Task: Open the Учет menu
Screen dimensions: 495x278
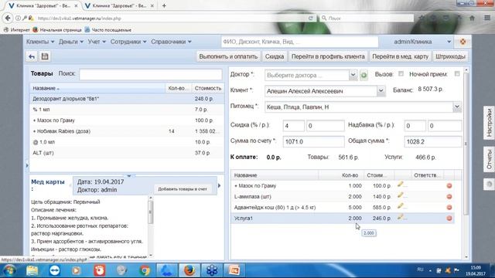Action: [x=97, y=42]
